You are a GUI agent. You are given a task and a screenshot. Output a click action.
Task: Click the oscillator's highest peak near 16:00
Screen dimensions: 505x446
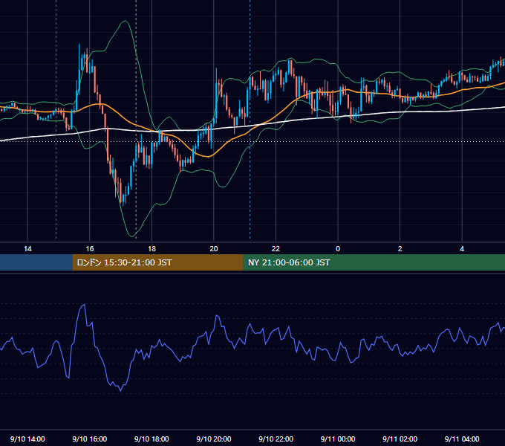click(x=84, y=305)
